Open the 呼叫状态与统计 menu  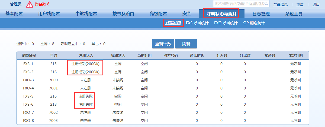point(221,14)
